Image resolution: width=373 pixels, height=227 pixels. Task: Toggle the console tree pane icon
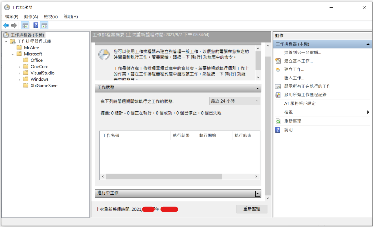25,25
